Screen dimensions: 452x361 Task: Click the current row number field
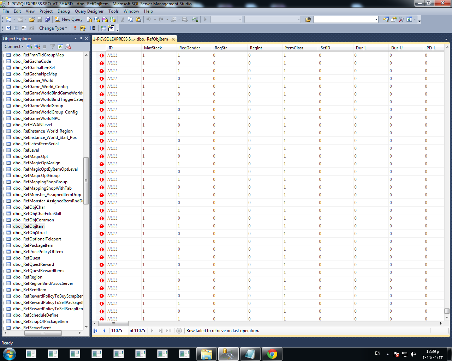119,331
